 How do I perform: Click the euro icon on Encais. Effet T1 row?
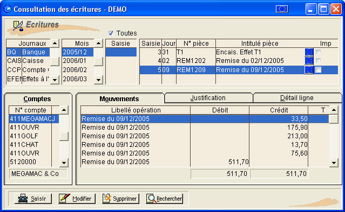point(309,52)
